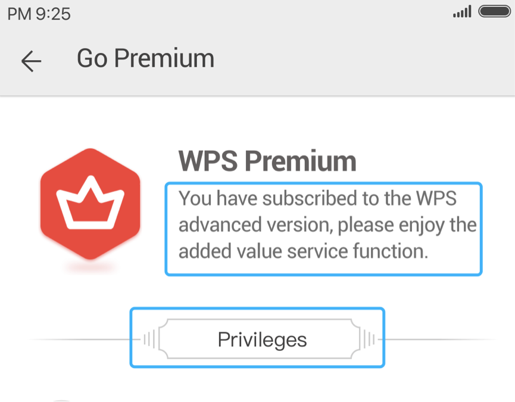Viewport: 515px width, 402px height.
Task: Tap the battery indicator in status bar
Action: [x=494, y=11]
